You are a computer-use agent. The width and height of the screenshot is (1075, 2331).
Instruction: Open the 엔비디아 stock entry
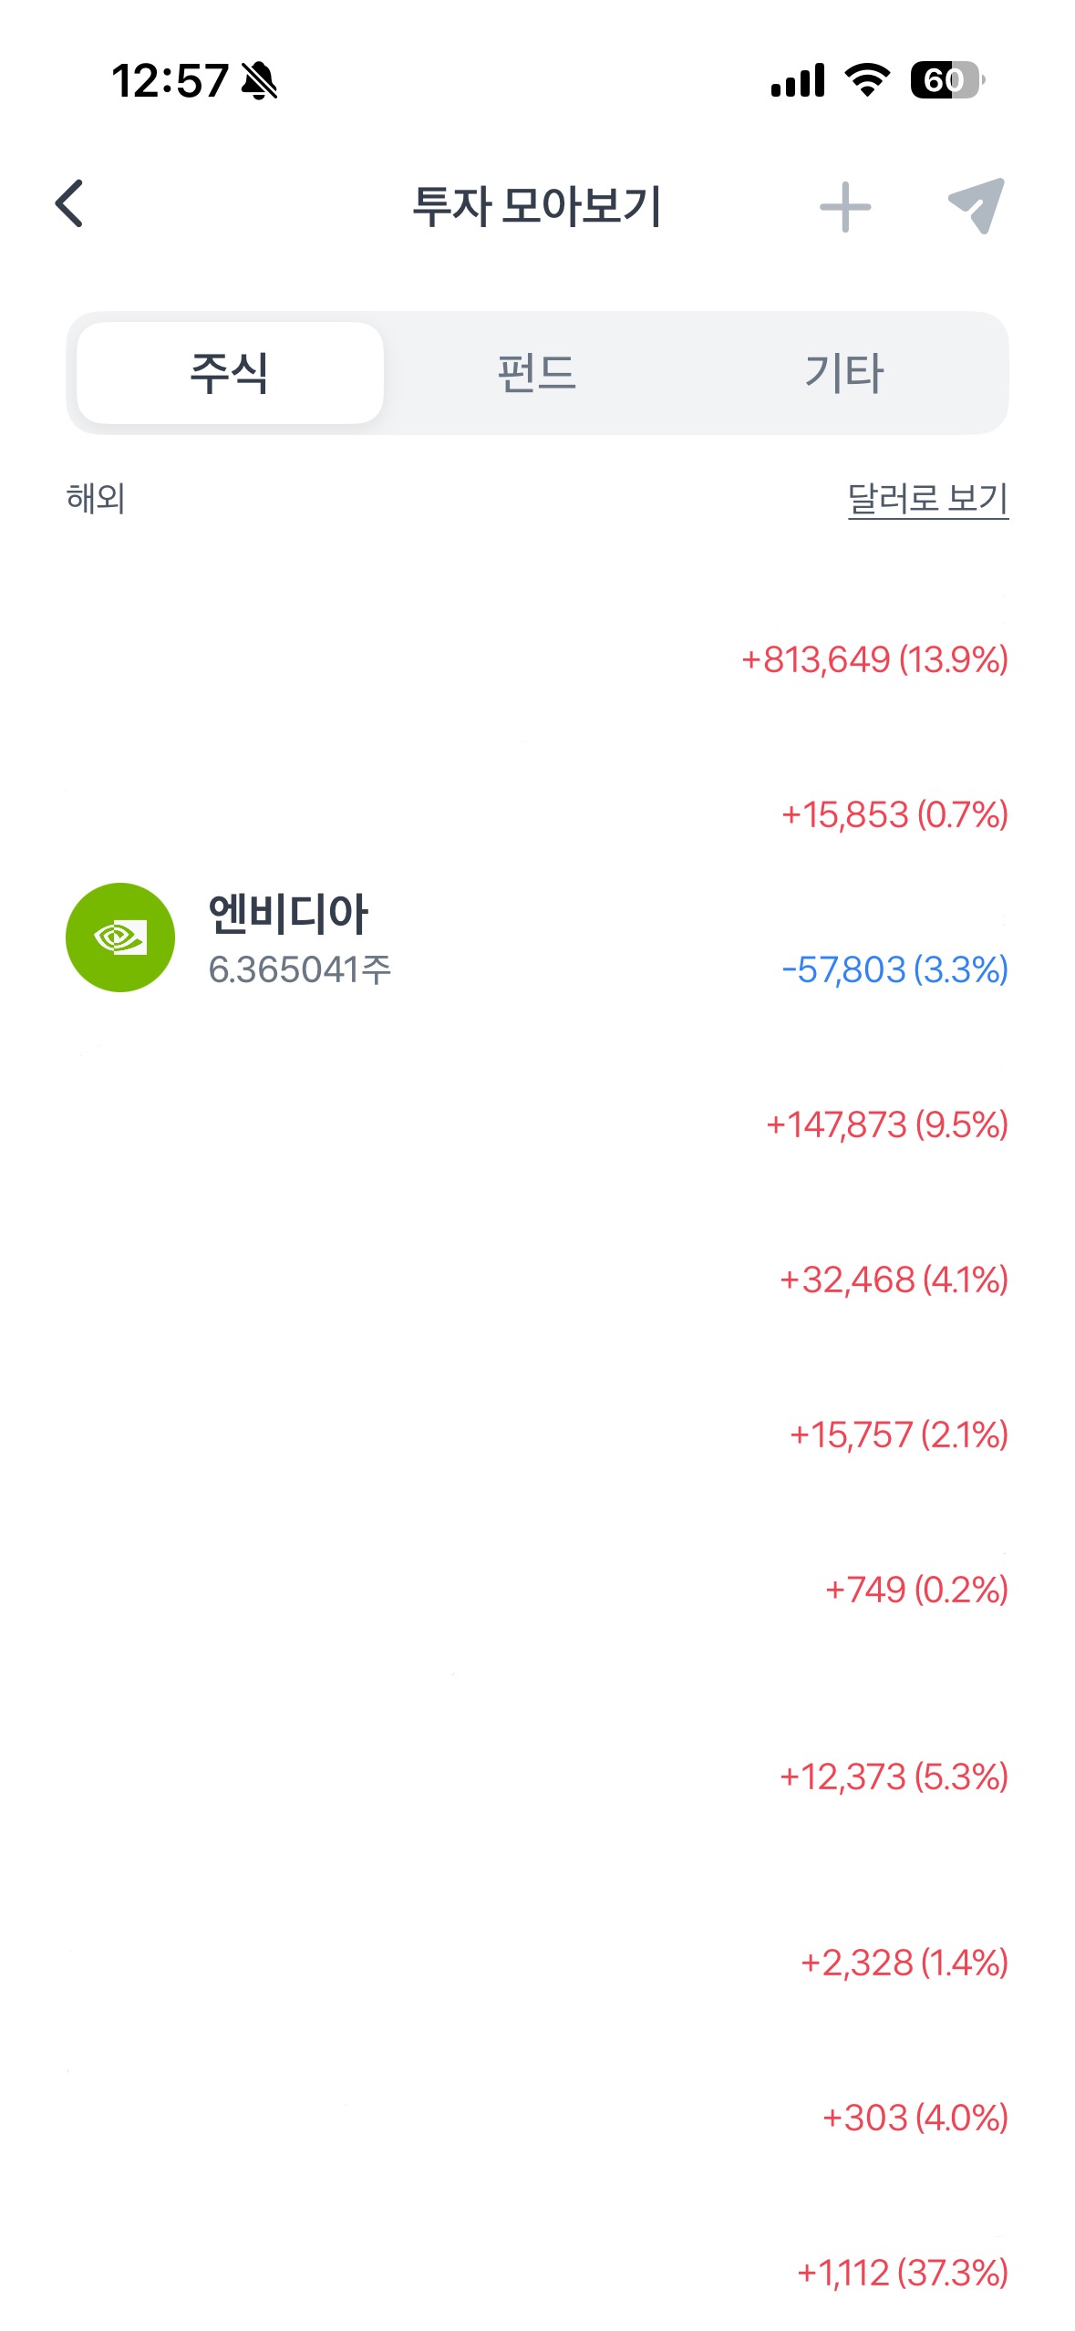pos(537,939)
